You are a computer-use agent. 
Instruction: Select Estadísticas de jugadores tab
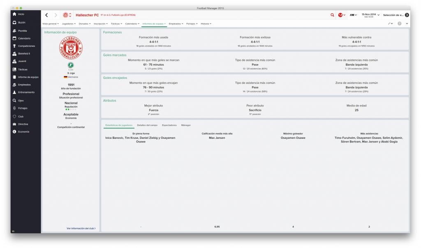tap(119, 125)
